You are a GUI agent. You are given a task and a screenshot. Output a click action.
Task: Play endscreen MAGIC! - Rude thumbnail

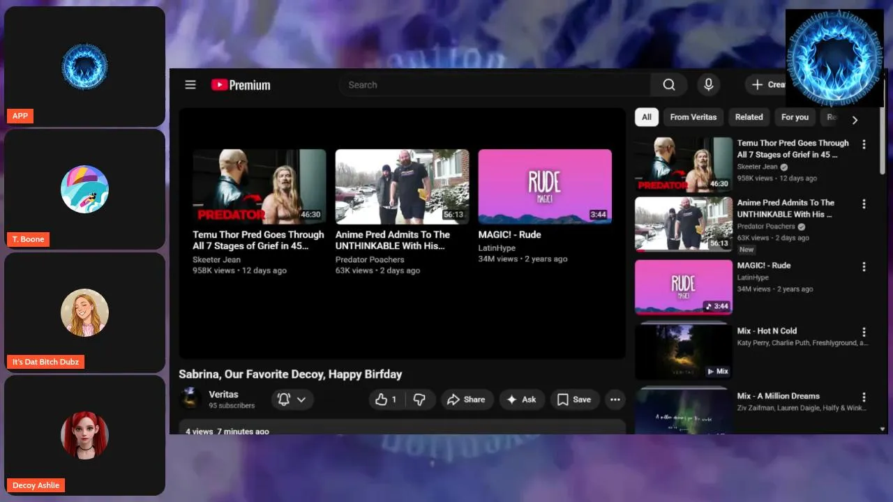[545, 187]
